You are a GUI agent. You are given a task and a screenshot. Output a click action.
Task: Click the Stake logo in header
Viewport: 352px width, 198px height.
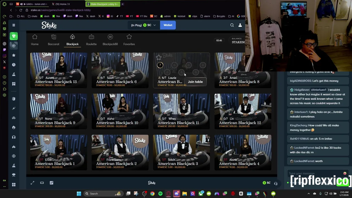click(x=49, y=25)
